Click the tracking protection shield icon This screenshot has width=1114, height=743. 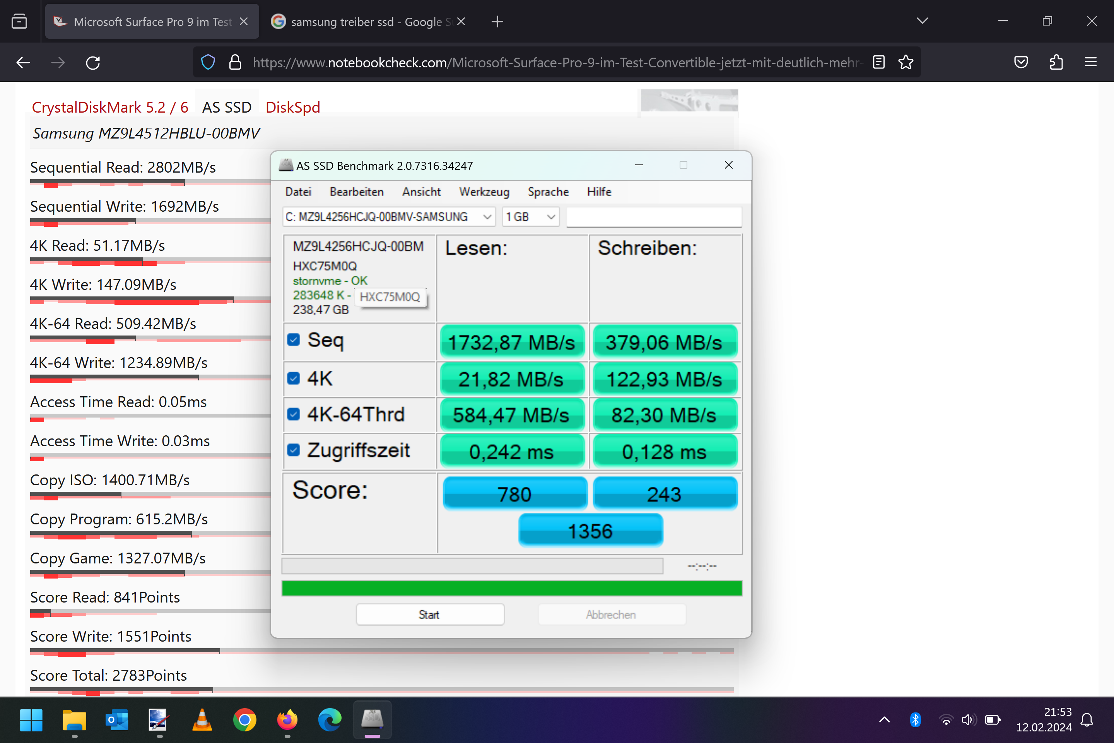coord(208,62)
